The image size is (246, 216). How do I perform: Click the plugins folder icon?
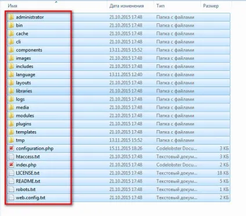[x=11, y=124]
